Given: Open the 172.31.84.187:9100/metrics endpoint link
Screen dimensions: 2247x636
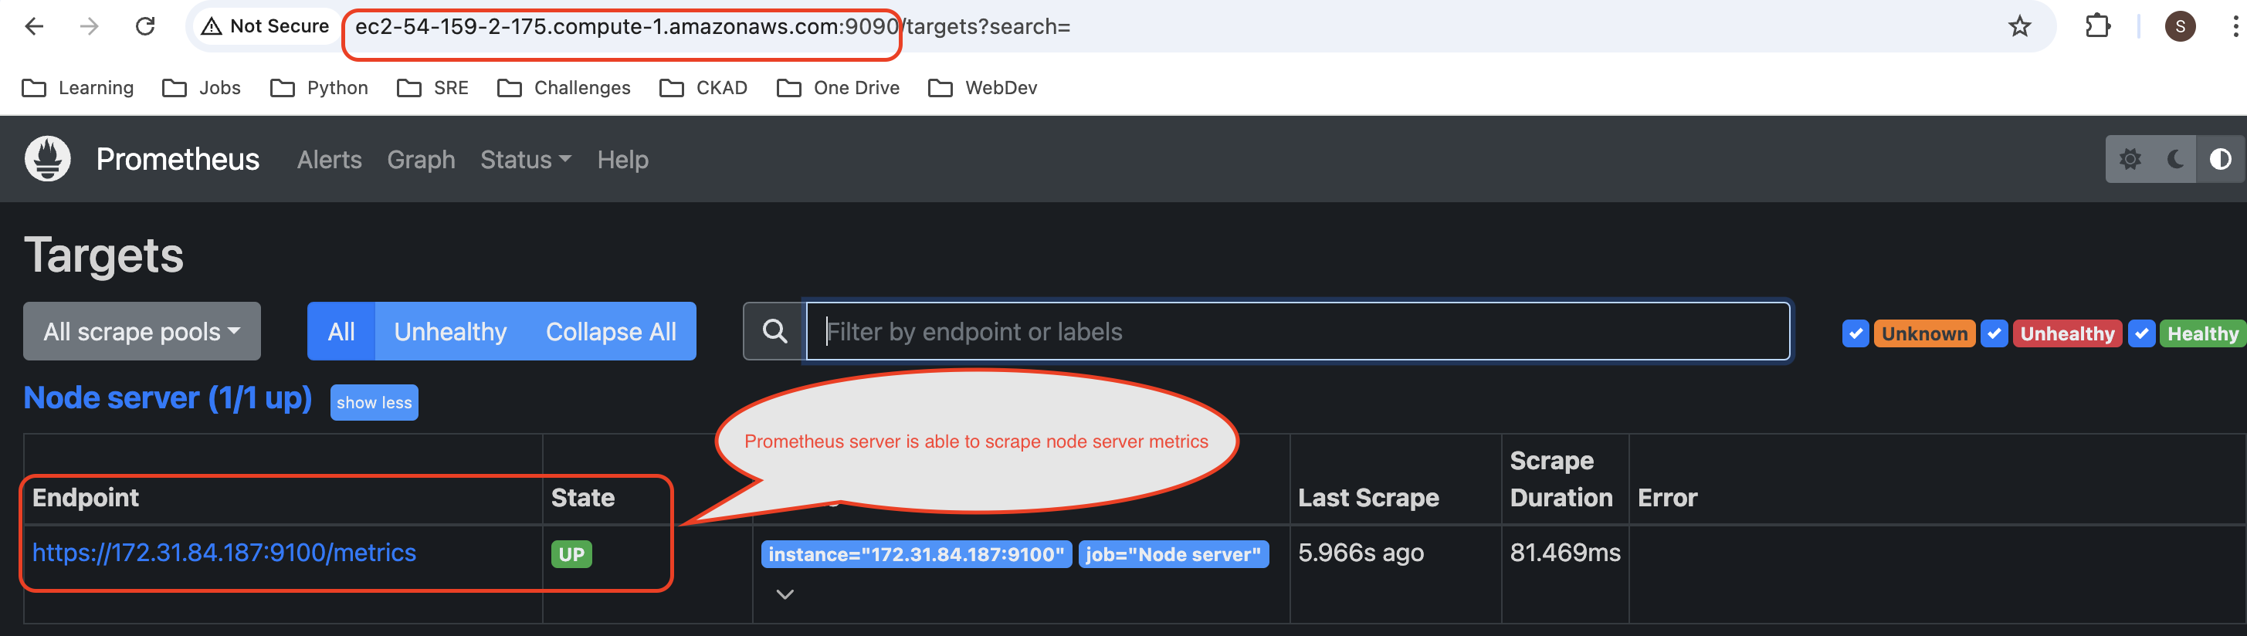Looking at the screenshot, I should (x=224, y=552).
